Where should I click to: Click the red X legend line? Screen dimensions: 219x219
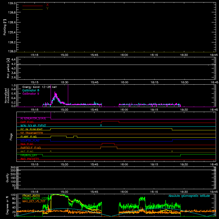(x=33, y=6)
